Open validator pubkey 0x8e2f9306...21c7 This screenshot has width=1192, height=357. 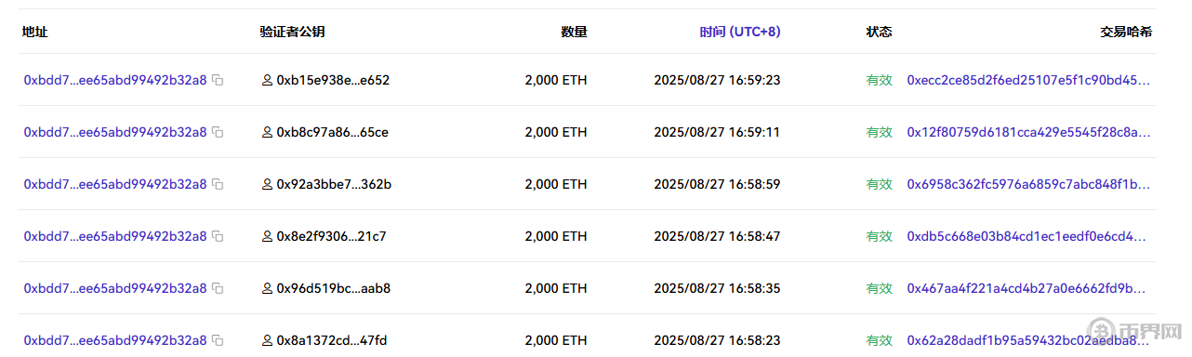332,237
